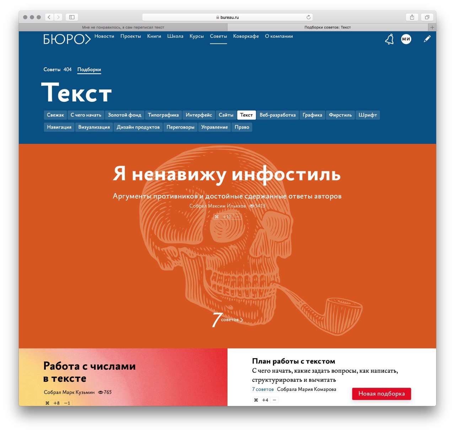The width and height of the screenshot is (455, 433).
Task: Reload the page in Safari
Action: [x=309, y=17]
